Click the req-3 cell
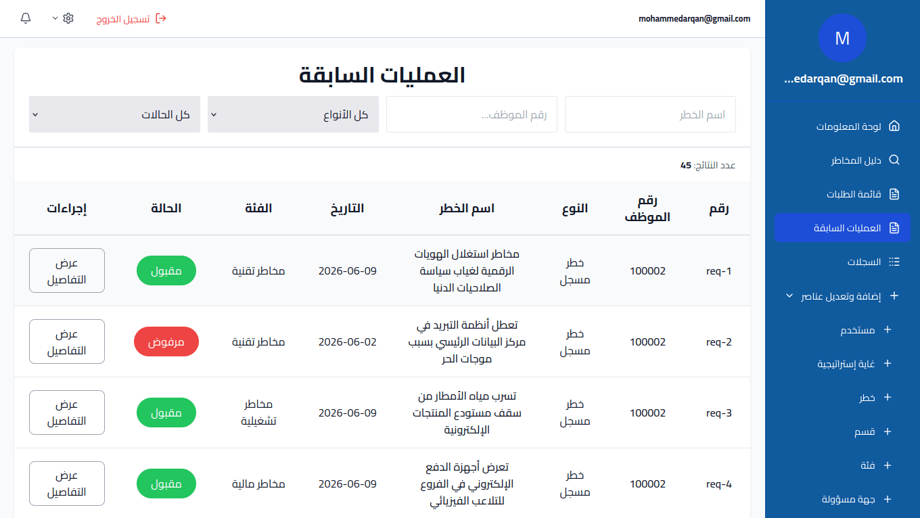The height and width of the screenshot is (518, 920). coord(719,413)
